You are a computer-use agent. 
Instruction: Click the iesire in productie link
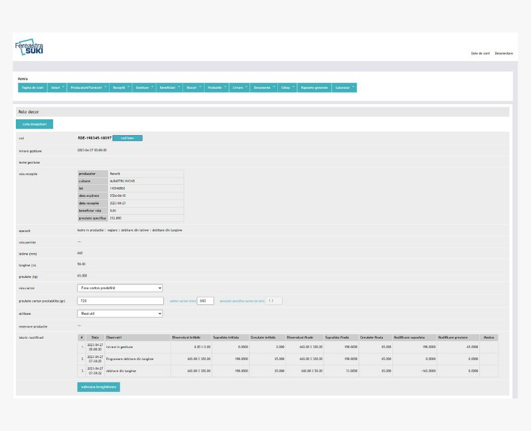91,230
